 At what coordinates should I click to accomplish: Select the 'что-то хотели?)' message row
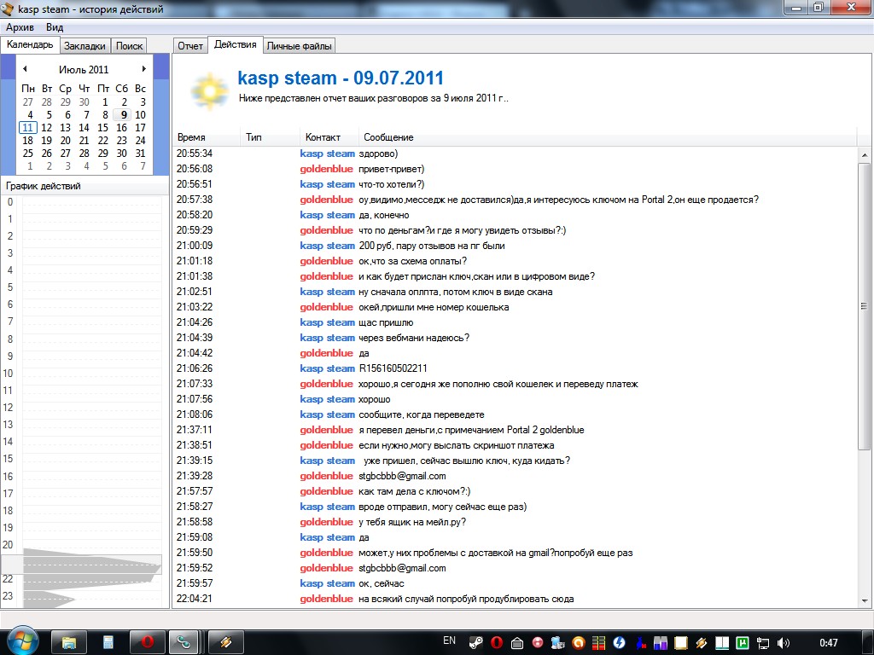516,184
